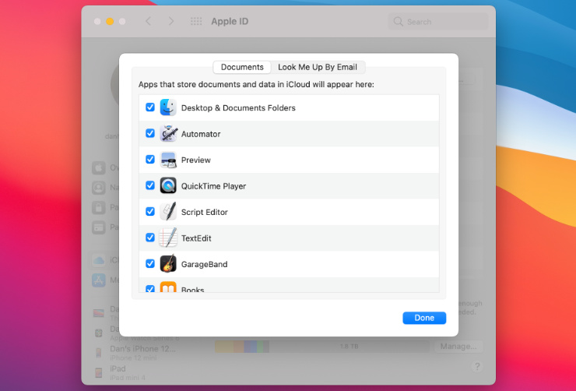The image size is (576, 391).
Task: Select the Overview Apple logo sidebar icon
Action: click(x=98, y=168)
